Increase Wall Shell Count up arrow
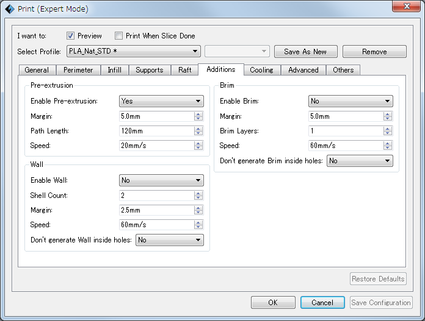Viewport: 425px width, 321px height. 198,193
